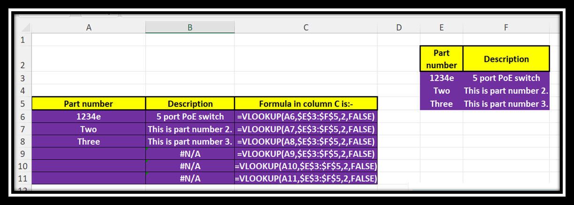This screenshot has width=574, height=205.
Task: Select cell E3 containing 1234e
Action: coord(441,78)
